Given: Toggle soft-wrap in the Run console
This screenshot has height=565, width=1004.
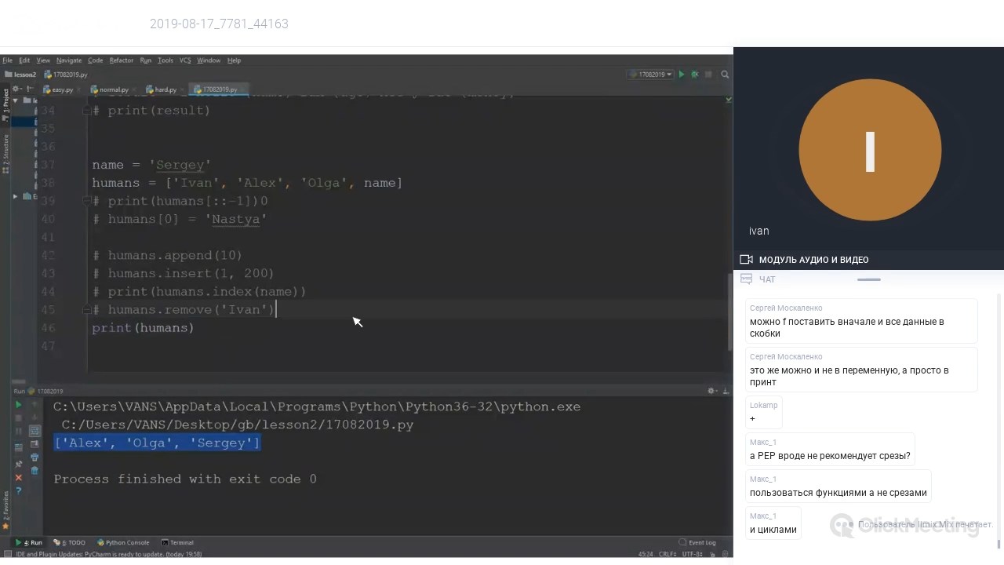Looking at the screenshot, I should (x=35, y=431).
